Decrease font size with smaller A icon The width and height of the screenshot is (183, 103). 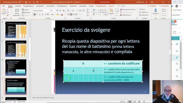[60, 11]
